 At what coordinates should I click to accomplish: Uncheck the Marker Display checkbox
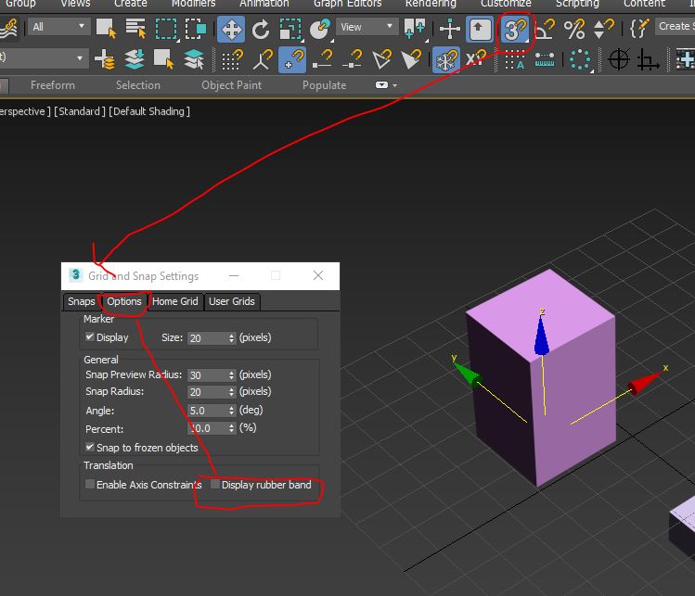(x=90, y=337)
